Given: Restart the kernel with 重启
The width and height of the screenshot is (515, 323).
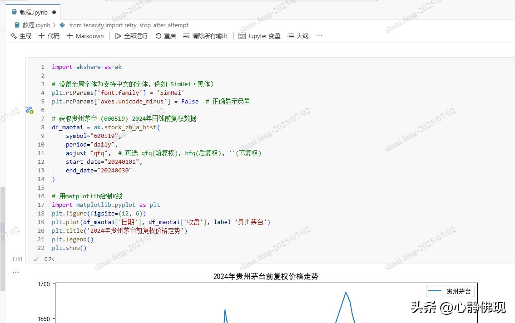Looking at the screenshot, I should (x=165, y=36).
